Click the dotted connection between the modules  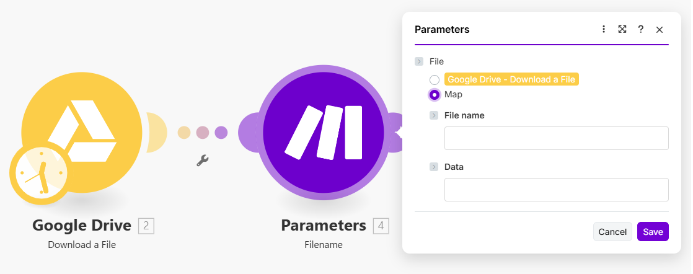click(x=202, y=132)
